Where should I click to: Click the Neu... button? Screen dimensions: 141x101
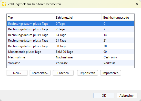click(x=17, y=73)
